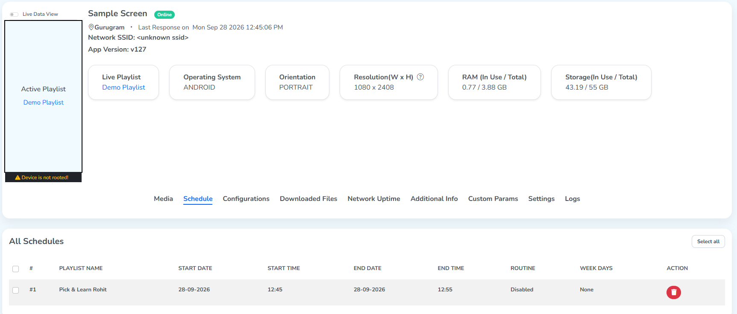Open the Media tab
This screenshot has height=314, width=737.
[163, 199]
